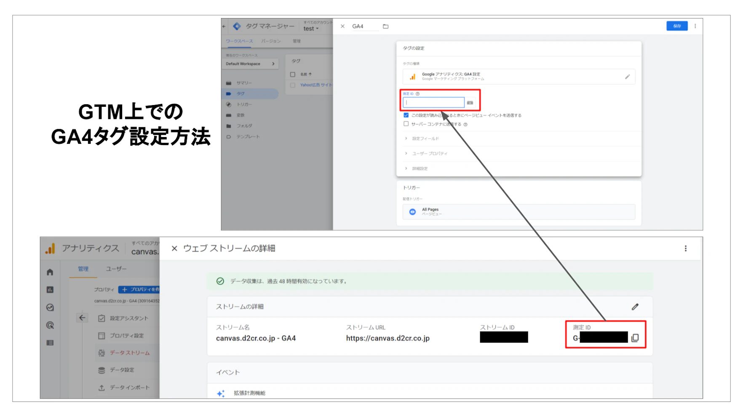Click the 変数 brick icon

tap(229, 115)
